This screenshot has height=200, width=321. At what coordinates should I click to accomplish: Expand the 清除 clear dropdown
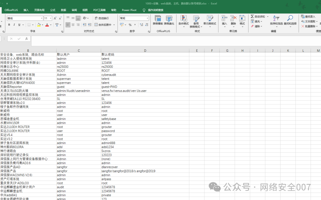pyautogui.click(x=262, y=26)
